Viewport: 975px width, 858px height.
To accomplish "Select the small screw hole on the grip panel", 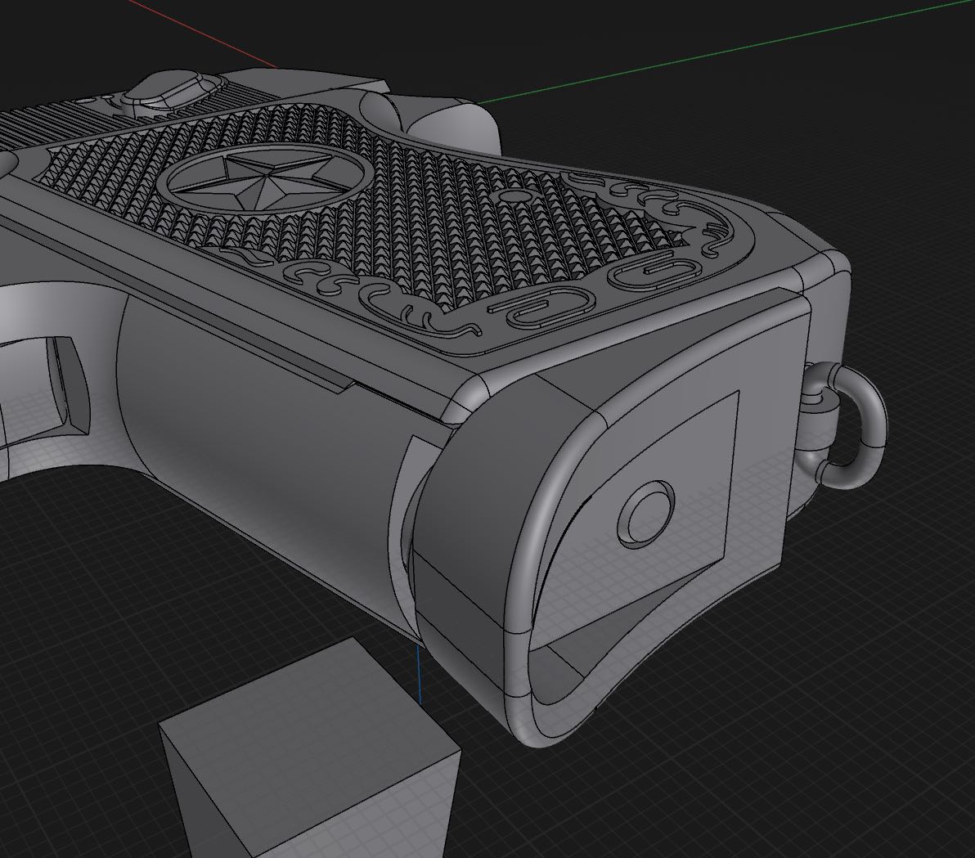I will (x=514, y=197).
